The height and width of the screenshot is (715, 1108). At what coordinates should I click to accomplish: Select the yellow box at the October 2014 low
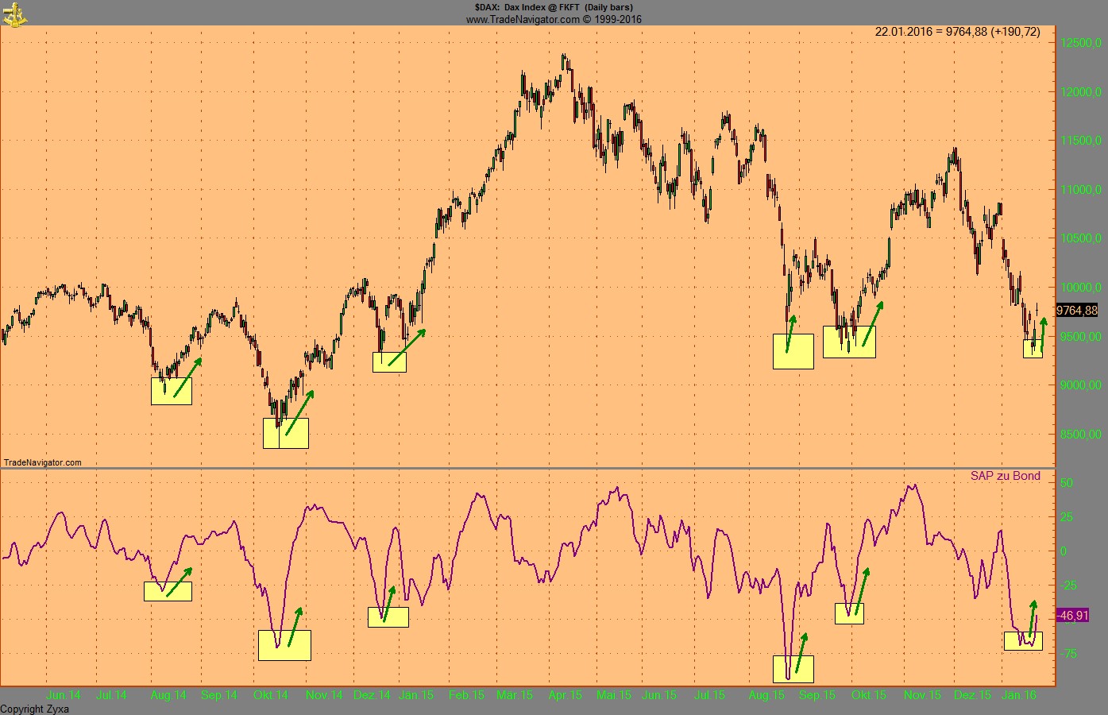[x=285, y=432]
